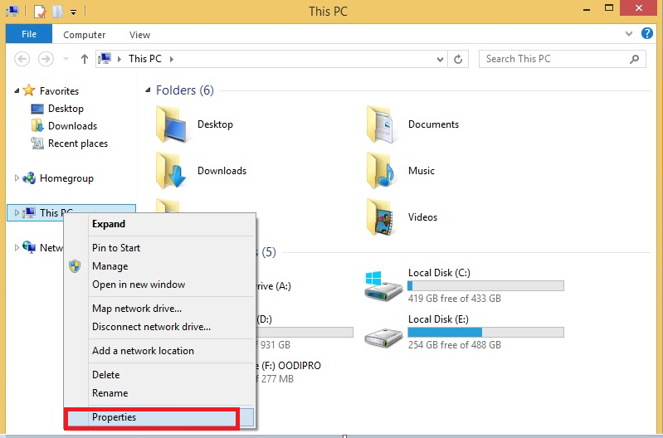Image resolution: width=663 pixels, height=438 pixels.
Task: Collapse the Folders (6) group
Action: pos(148,90)
